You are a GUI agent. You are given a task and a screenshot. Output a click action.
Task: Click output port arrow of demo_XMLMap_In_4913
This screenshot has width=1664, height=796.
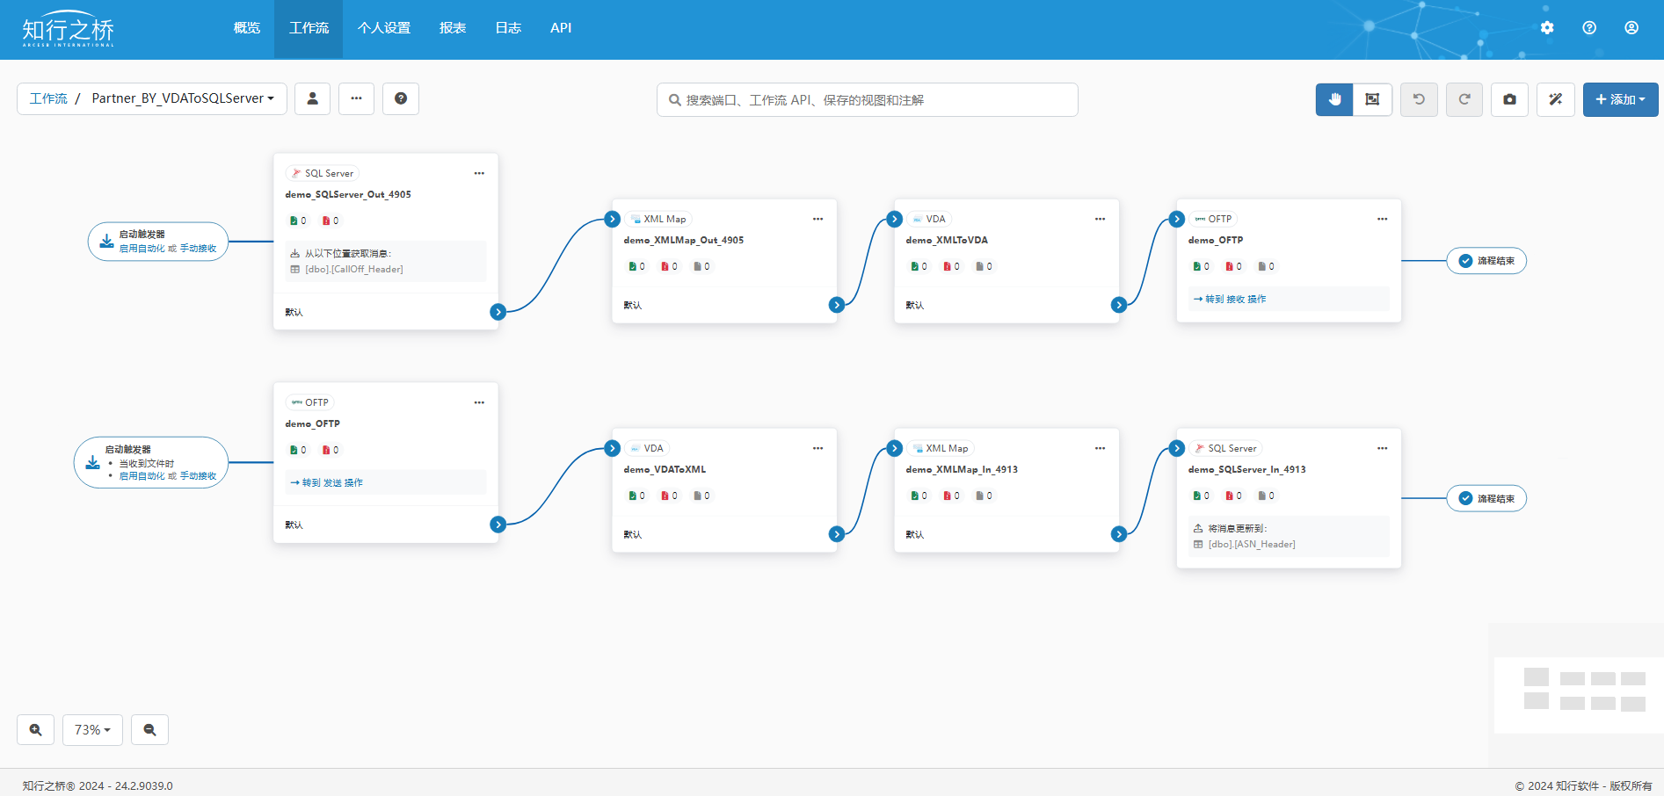(x=1119, y=534)
